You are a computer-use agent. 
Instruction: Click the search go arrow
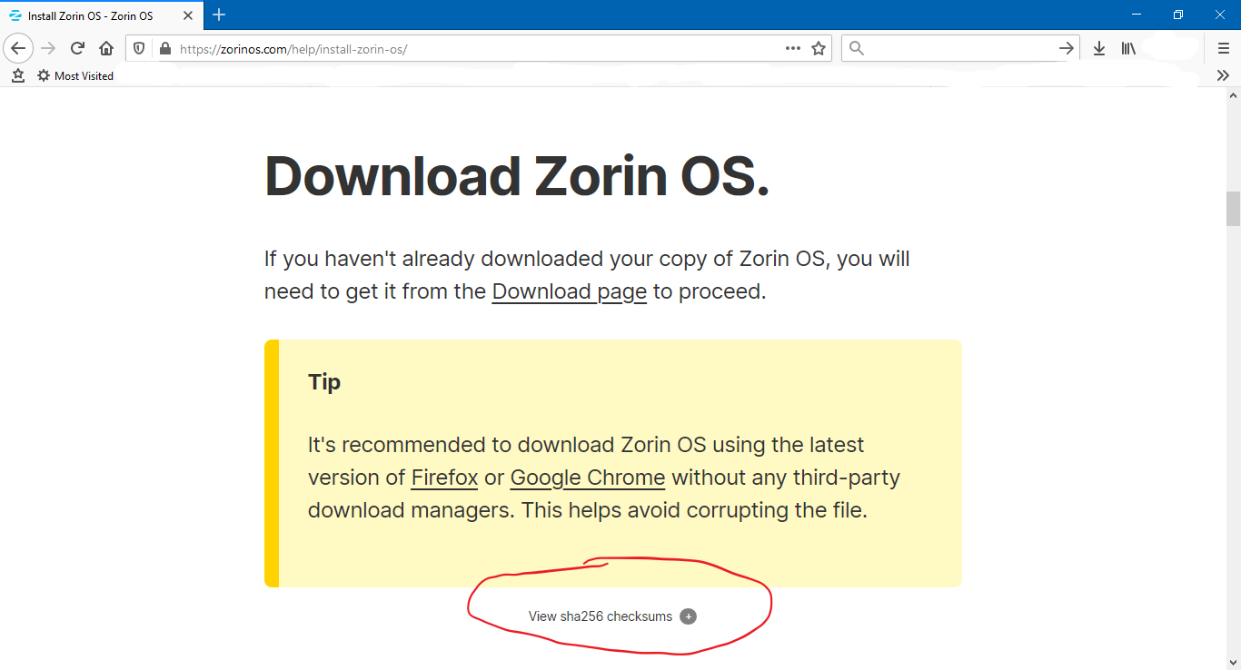[x=1067, y=48]
